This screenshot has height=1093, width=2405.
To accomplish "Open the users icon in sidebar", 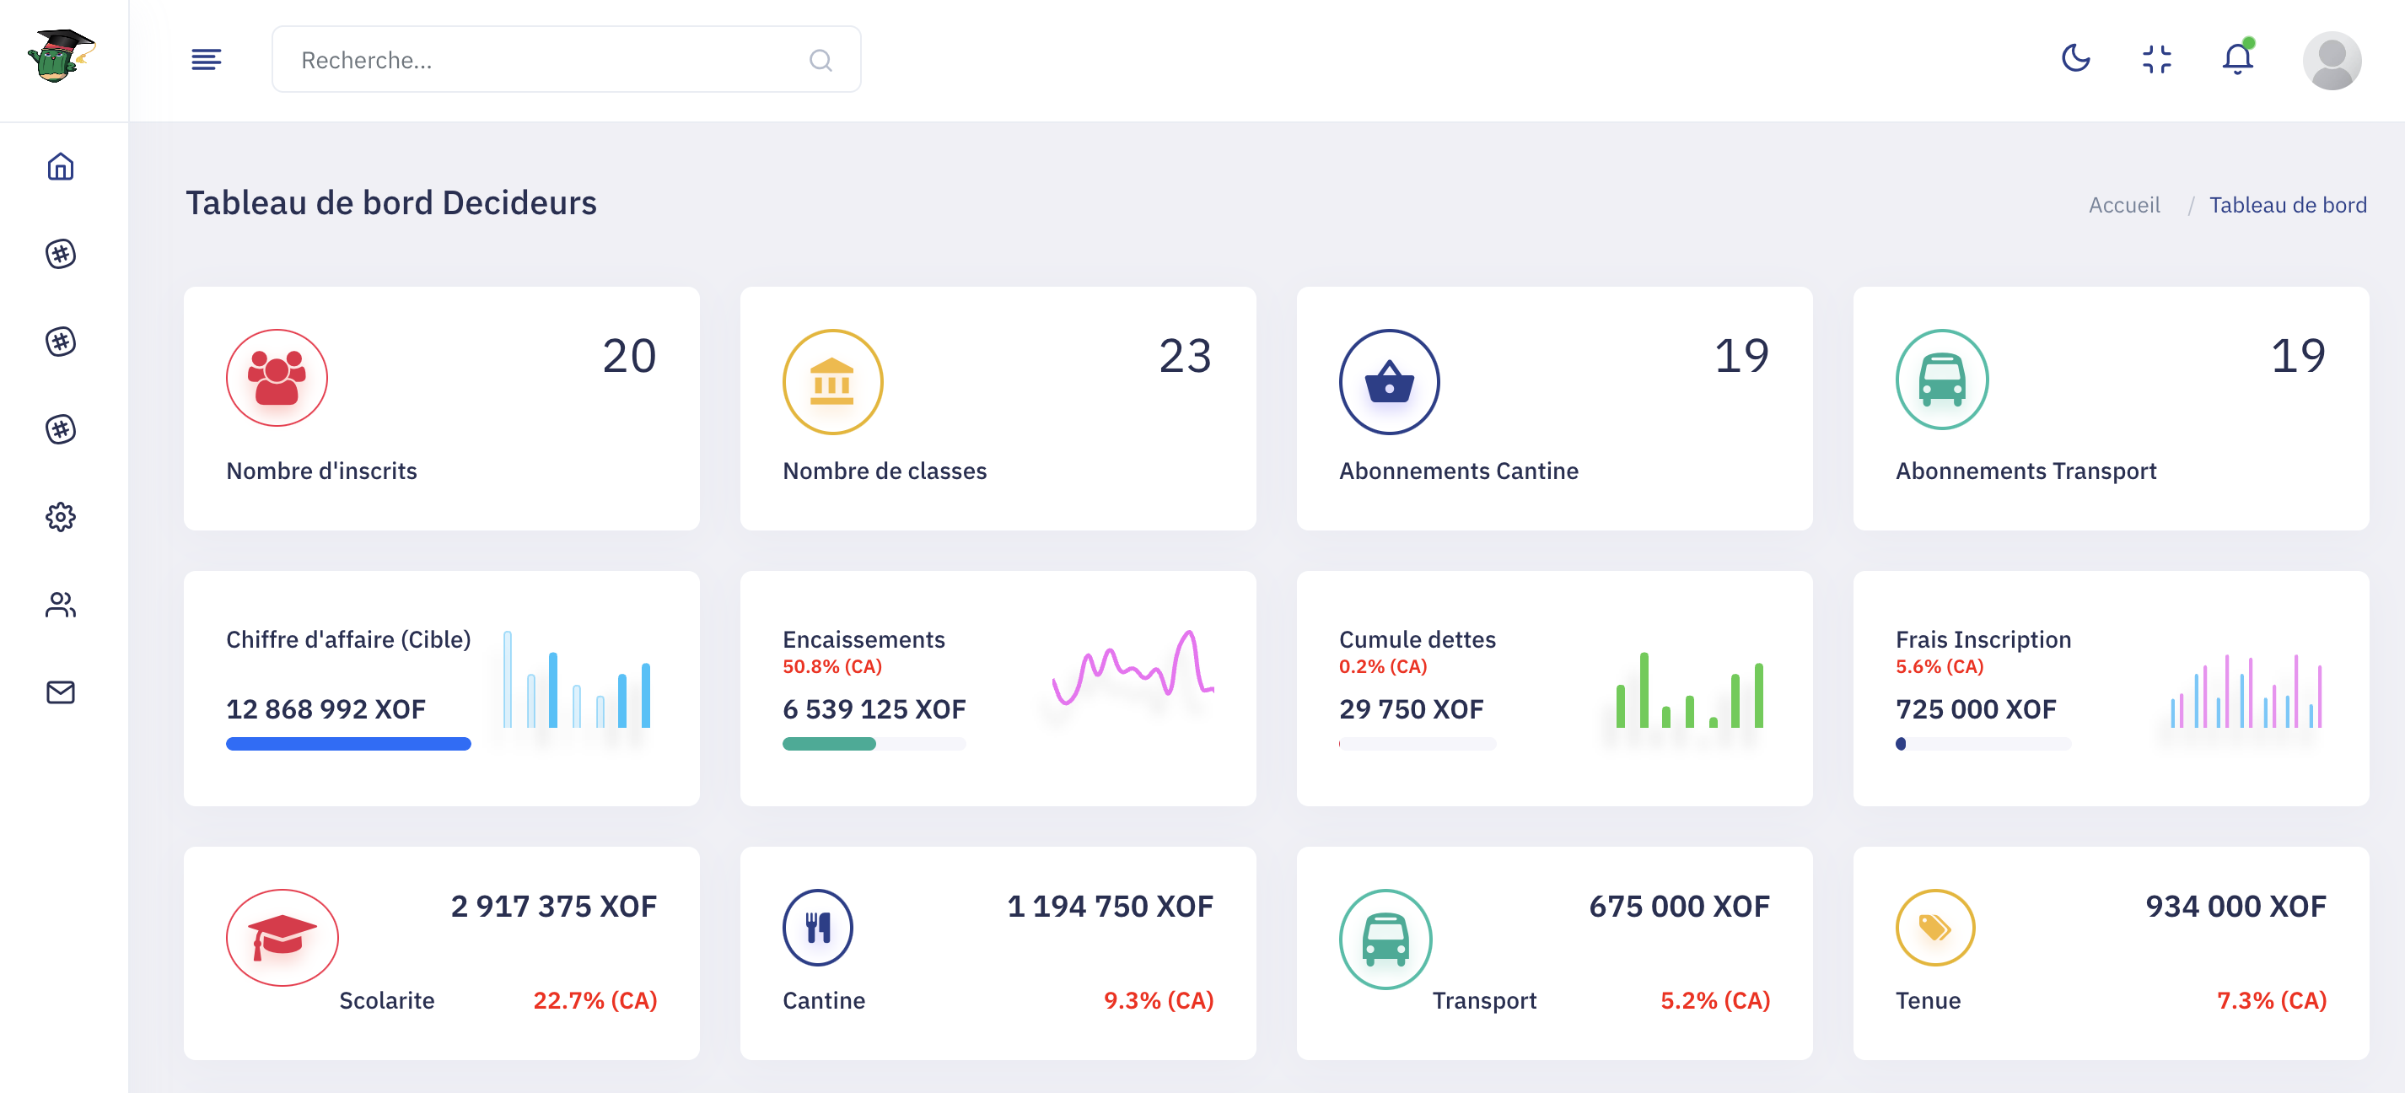I will tap(61, 605).
